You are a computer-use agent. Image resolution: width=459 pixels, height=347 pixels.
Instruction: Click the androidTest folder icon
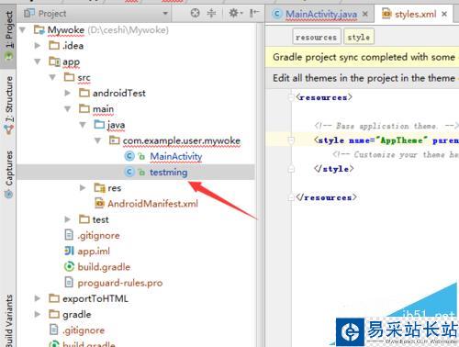(84, 93)
